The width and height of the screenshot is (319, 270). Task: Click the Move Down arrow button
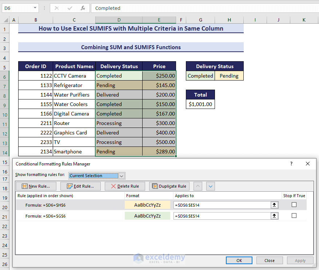[211, 186]
